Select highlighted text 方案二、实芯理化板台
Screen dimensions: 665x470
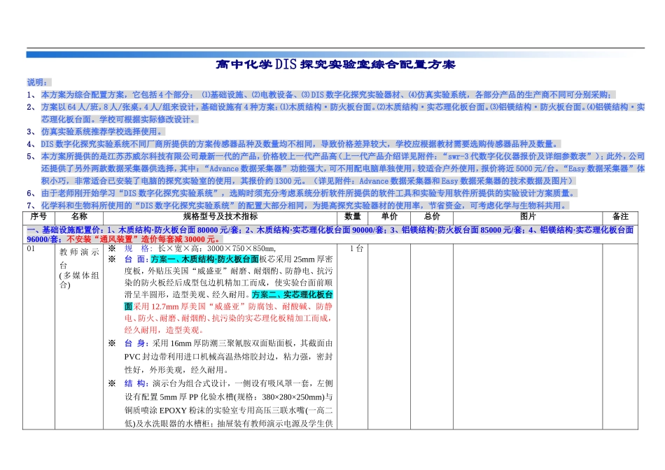[x=292, y=294]
